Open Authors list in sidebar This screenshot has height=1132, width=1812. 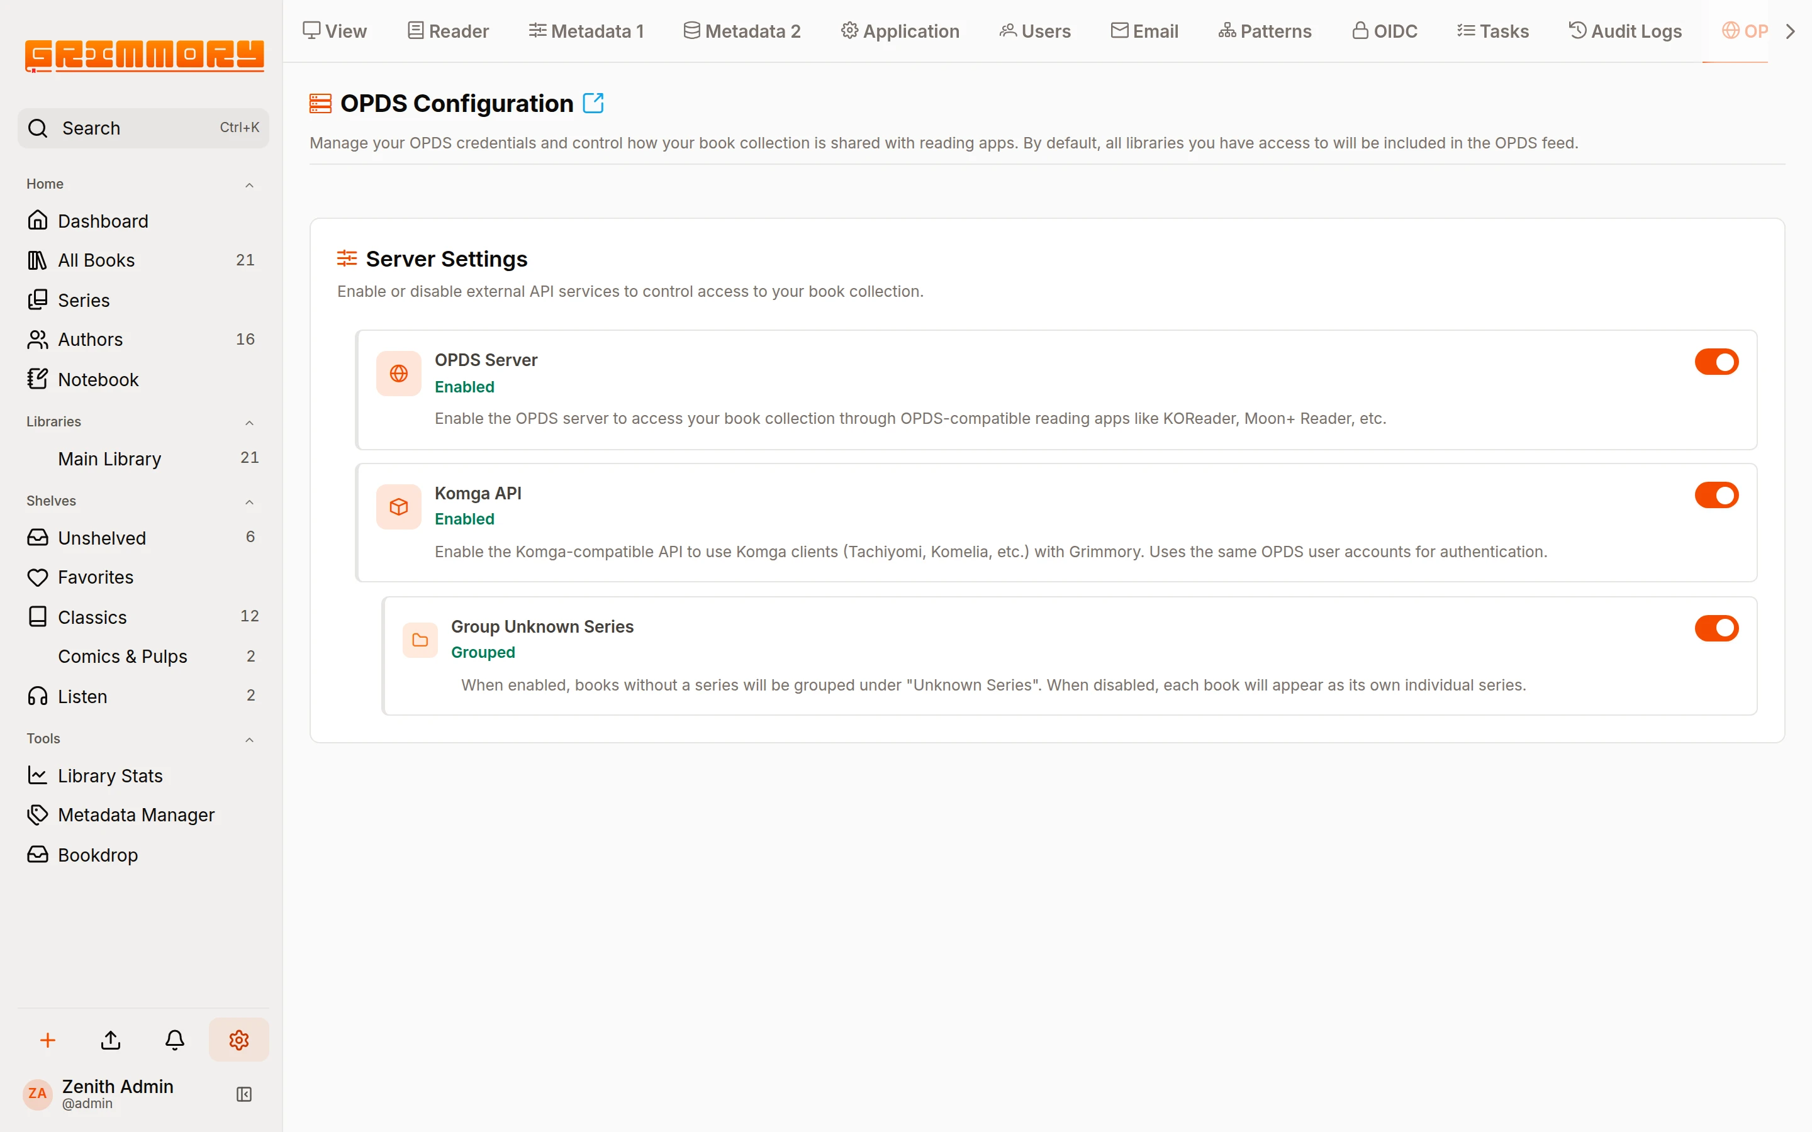pos(143,339)
